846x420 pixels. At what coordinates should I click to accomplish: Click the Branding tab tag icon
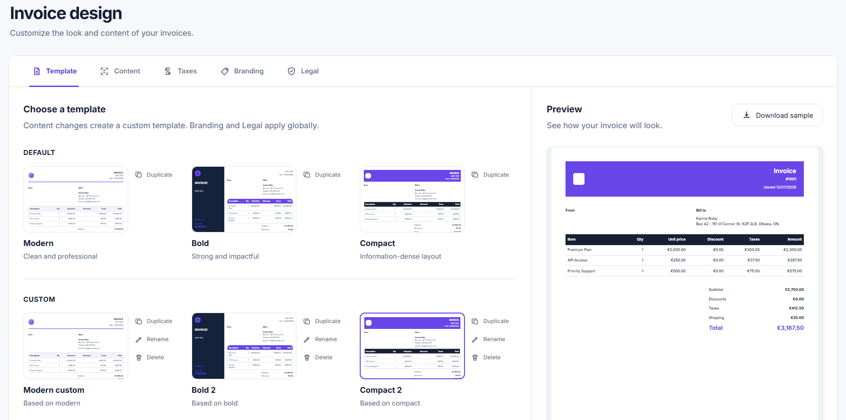[x=225, y=71]
